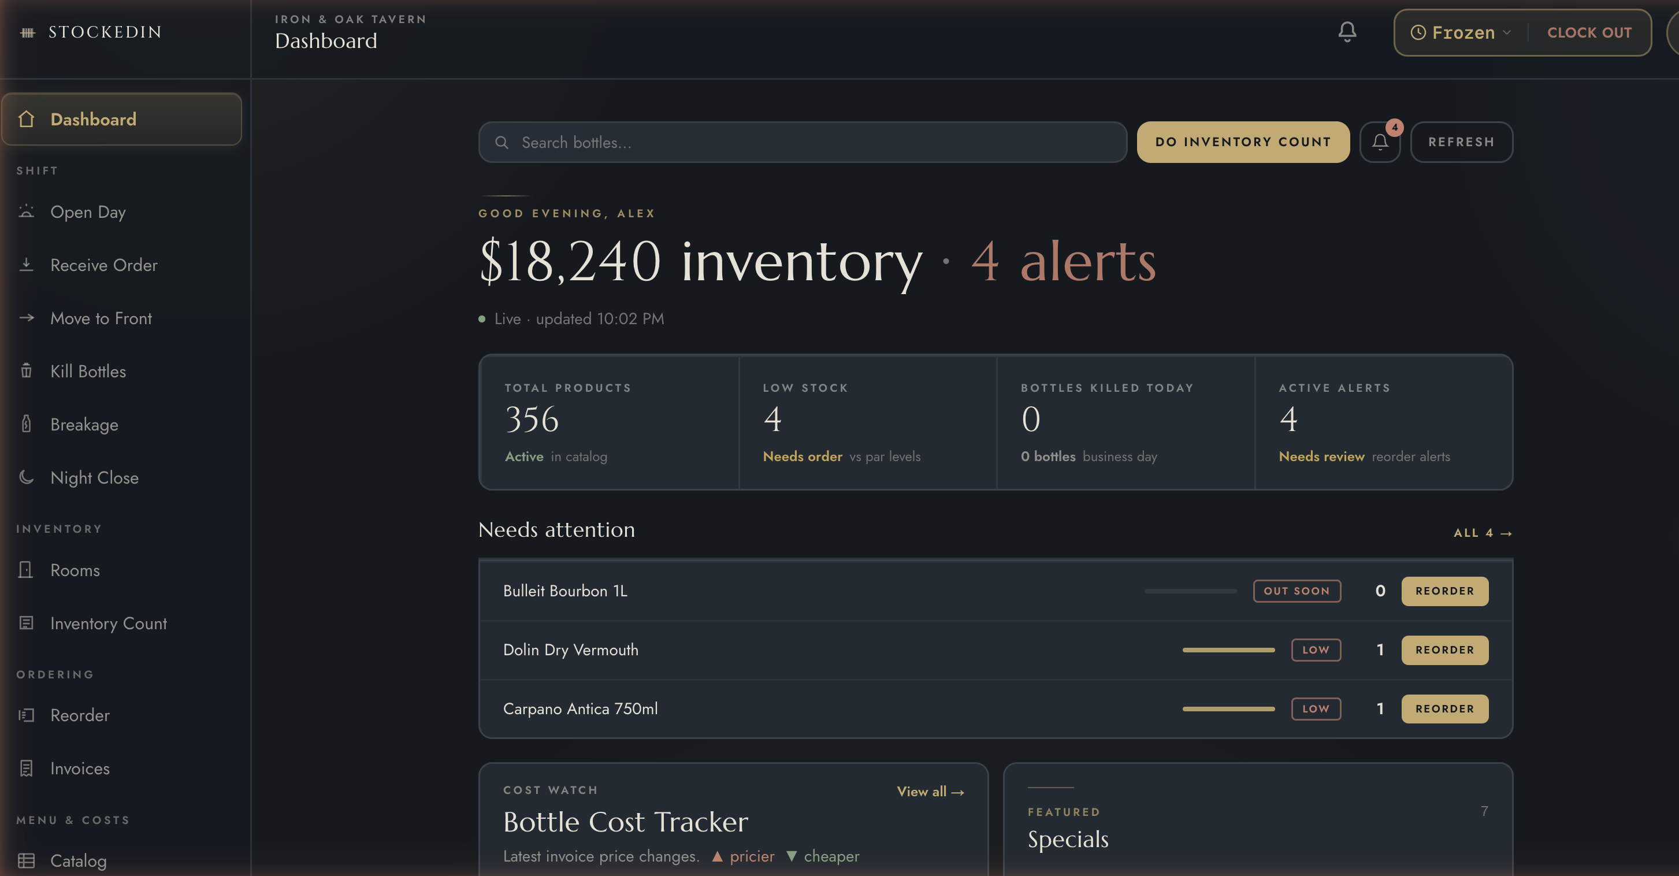The image size is (1679, 876).
Task: Click the Open Day sunrise icon
Action: [26, 211]
